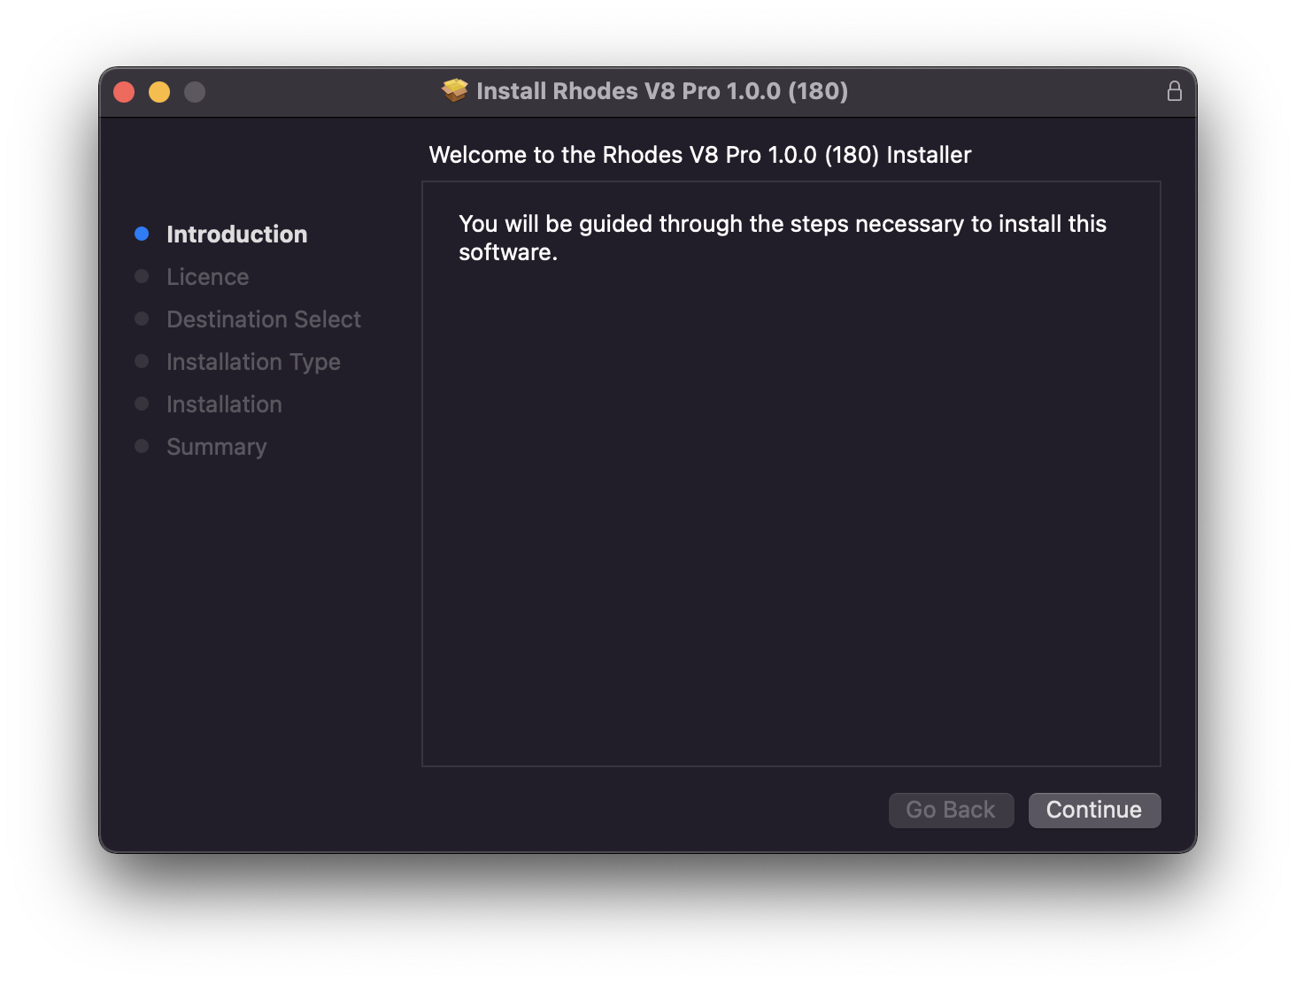
Task: Click the package box icon in title
Action: (x=454, y=90)
